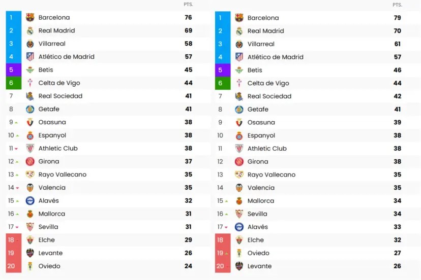Image resolution: width=421 pixels, height=280 pixels.
Task: Open Real Sociedad team name in left table
Action: [x=60, y=96]
